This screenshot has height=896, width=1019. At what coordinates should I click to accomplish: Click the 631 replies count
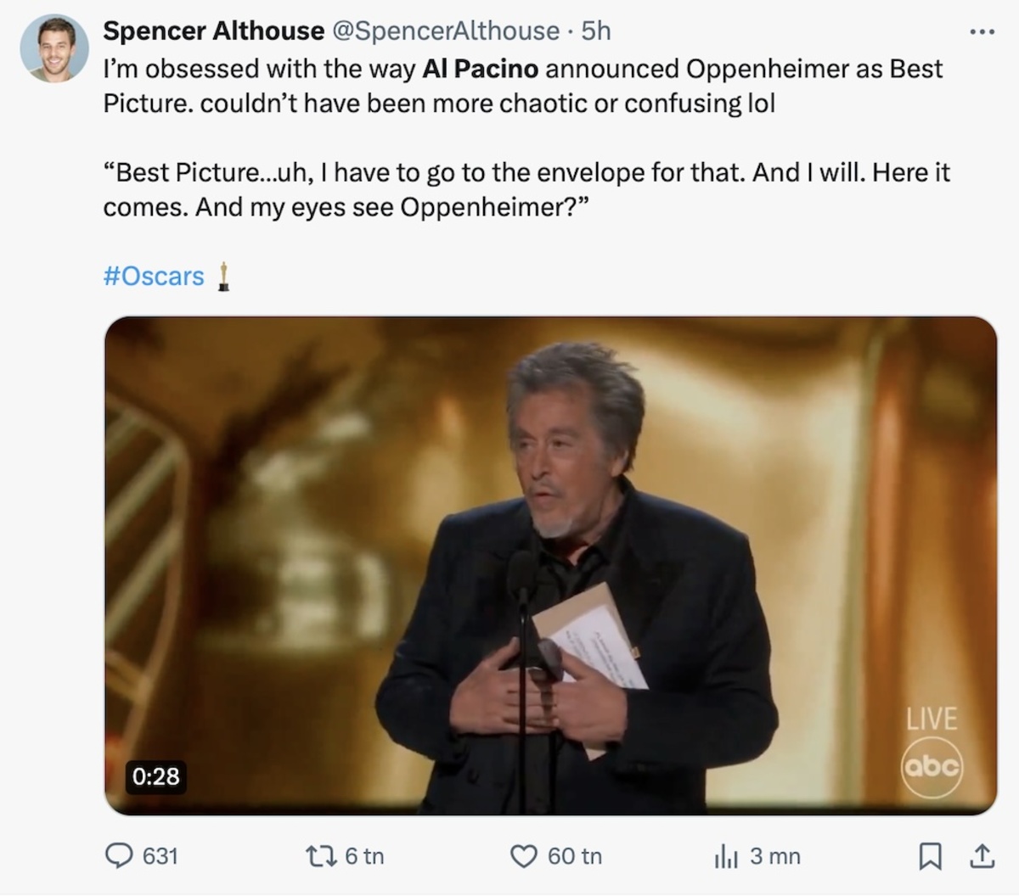pos(160,856)
